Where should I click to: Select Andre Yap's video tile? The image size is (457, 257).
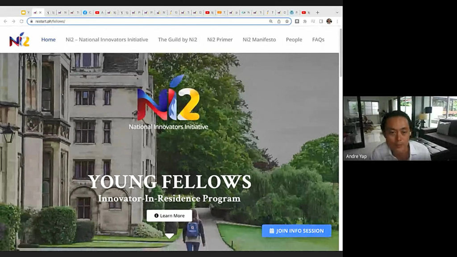[x=400, y=128]
